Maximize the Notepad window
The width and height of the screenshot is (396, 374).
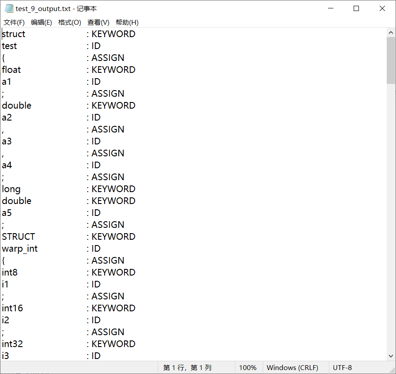[x=356, y=8]
